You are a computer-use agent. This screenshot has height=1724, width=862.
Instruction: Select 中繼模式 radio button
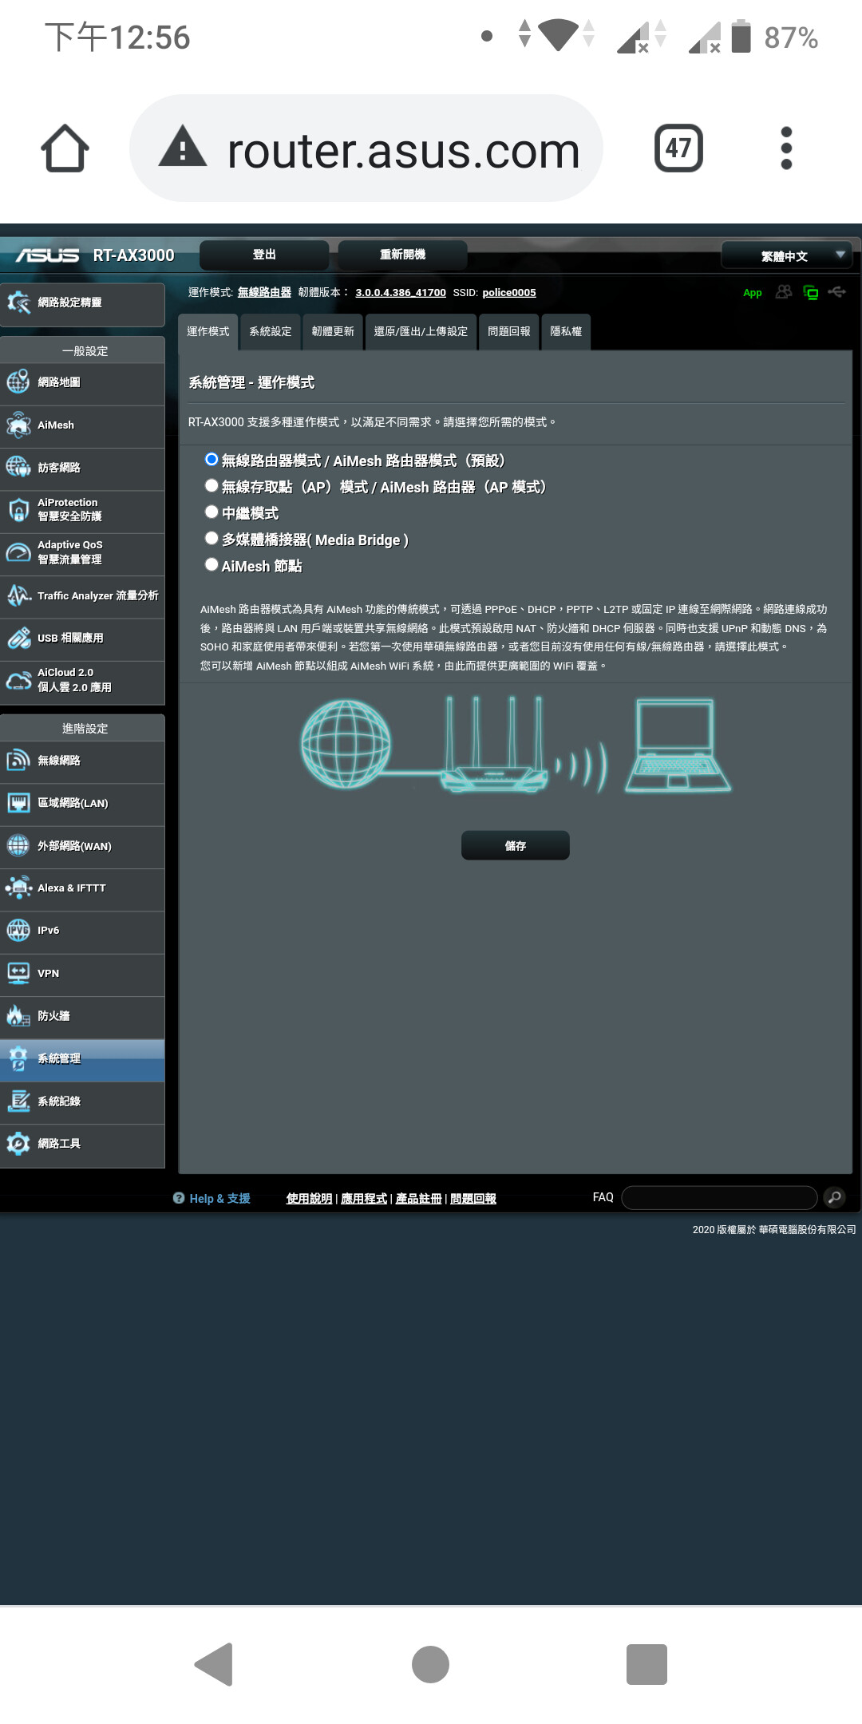coord(212,512)
